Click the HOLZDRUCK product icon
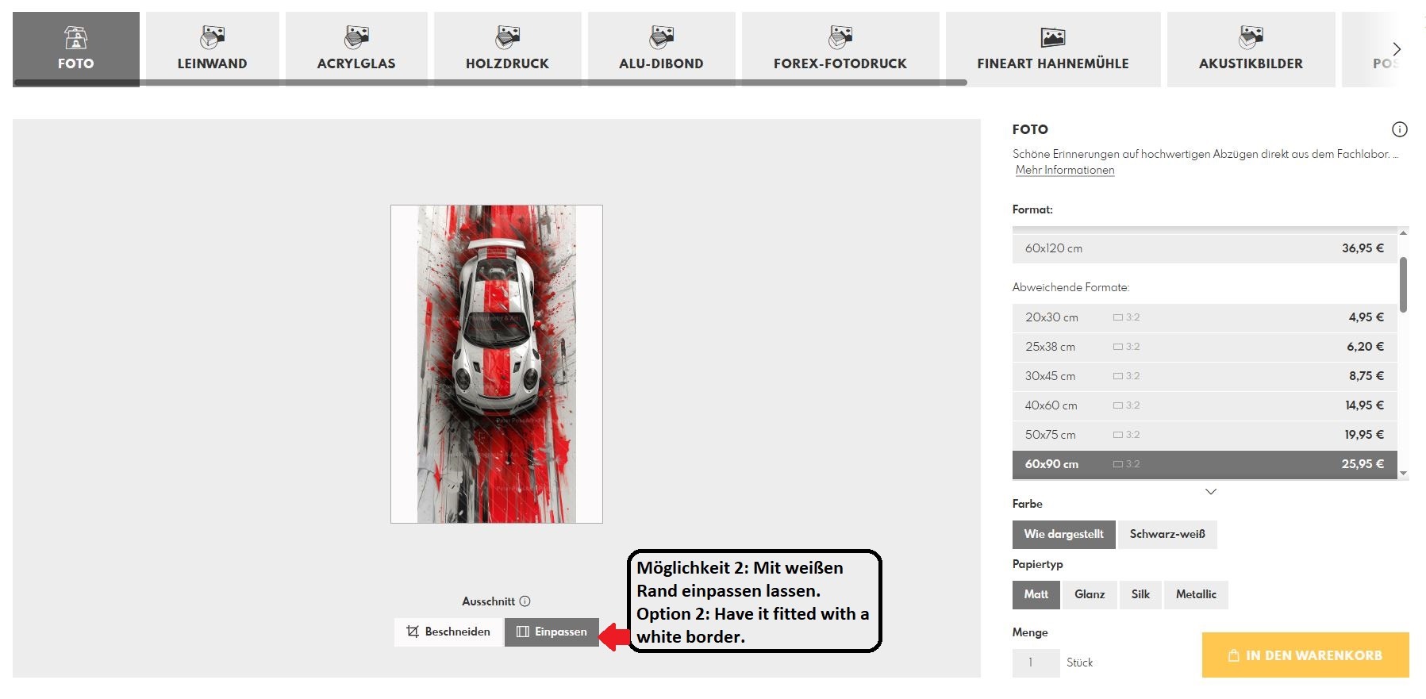Image resolution: width=1426 pixels, height=699 pixels. point(507,36)
